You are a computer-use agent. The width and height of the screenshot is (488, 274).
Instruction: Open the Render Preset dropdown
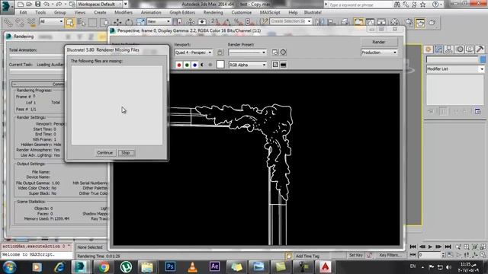[247, 53]
